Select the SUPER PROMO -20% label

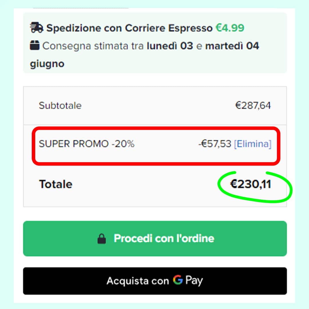pos(86,144)
